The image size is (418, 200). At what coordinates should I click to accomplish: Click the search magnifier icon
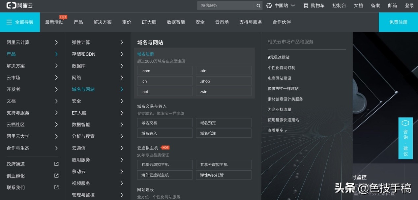(258, 6)
